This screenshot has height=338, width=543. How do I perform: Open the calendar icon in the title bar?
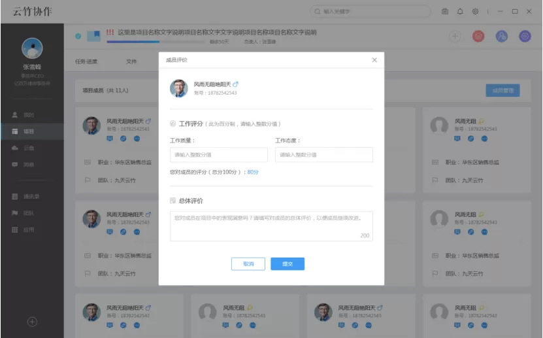[445, 11]
